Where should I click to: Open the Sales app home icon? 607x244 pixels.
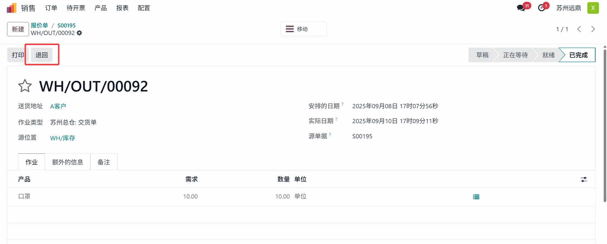pyautogui.click(x=11, y=8)
